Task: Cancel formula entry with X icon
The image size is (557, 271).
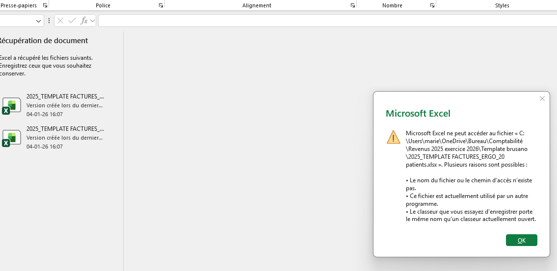Action: point(60,21)
